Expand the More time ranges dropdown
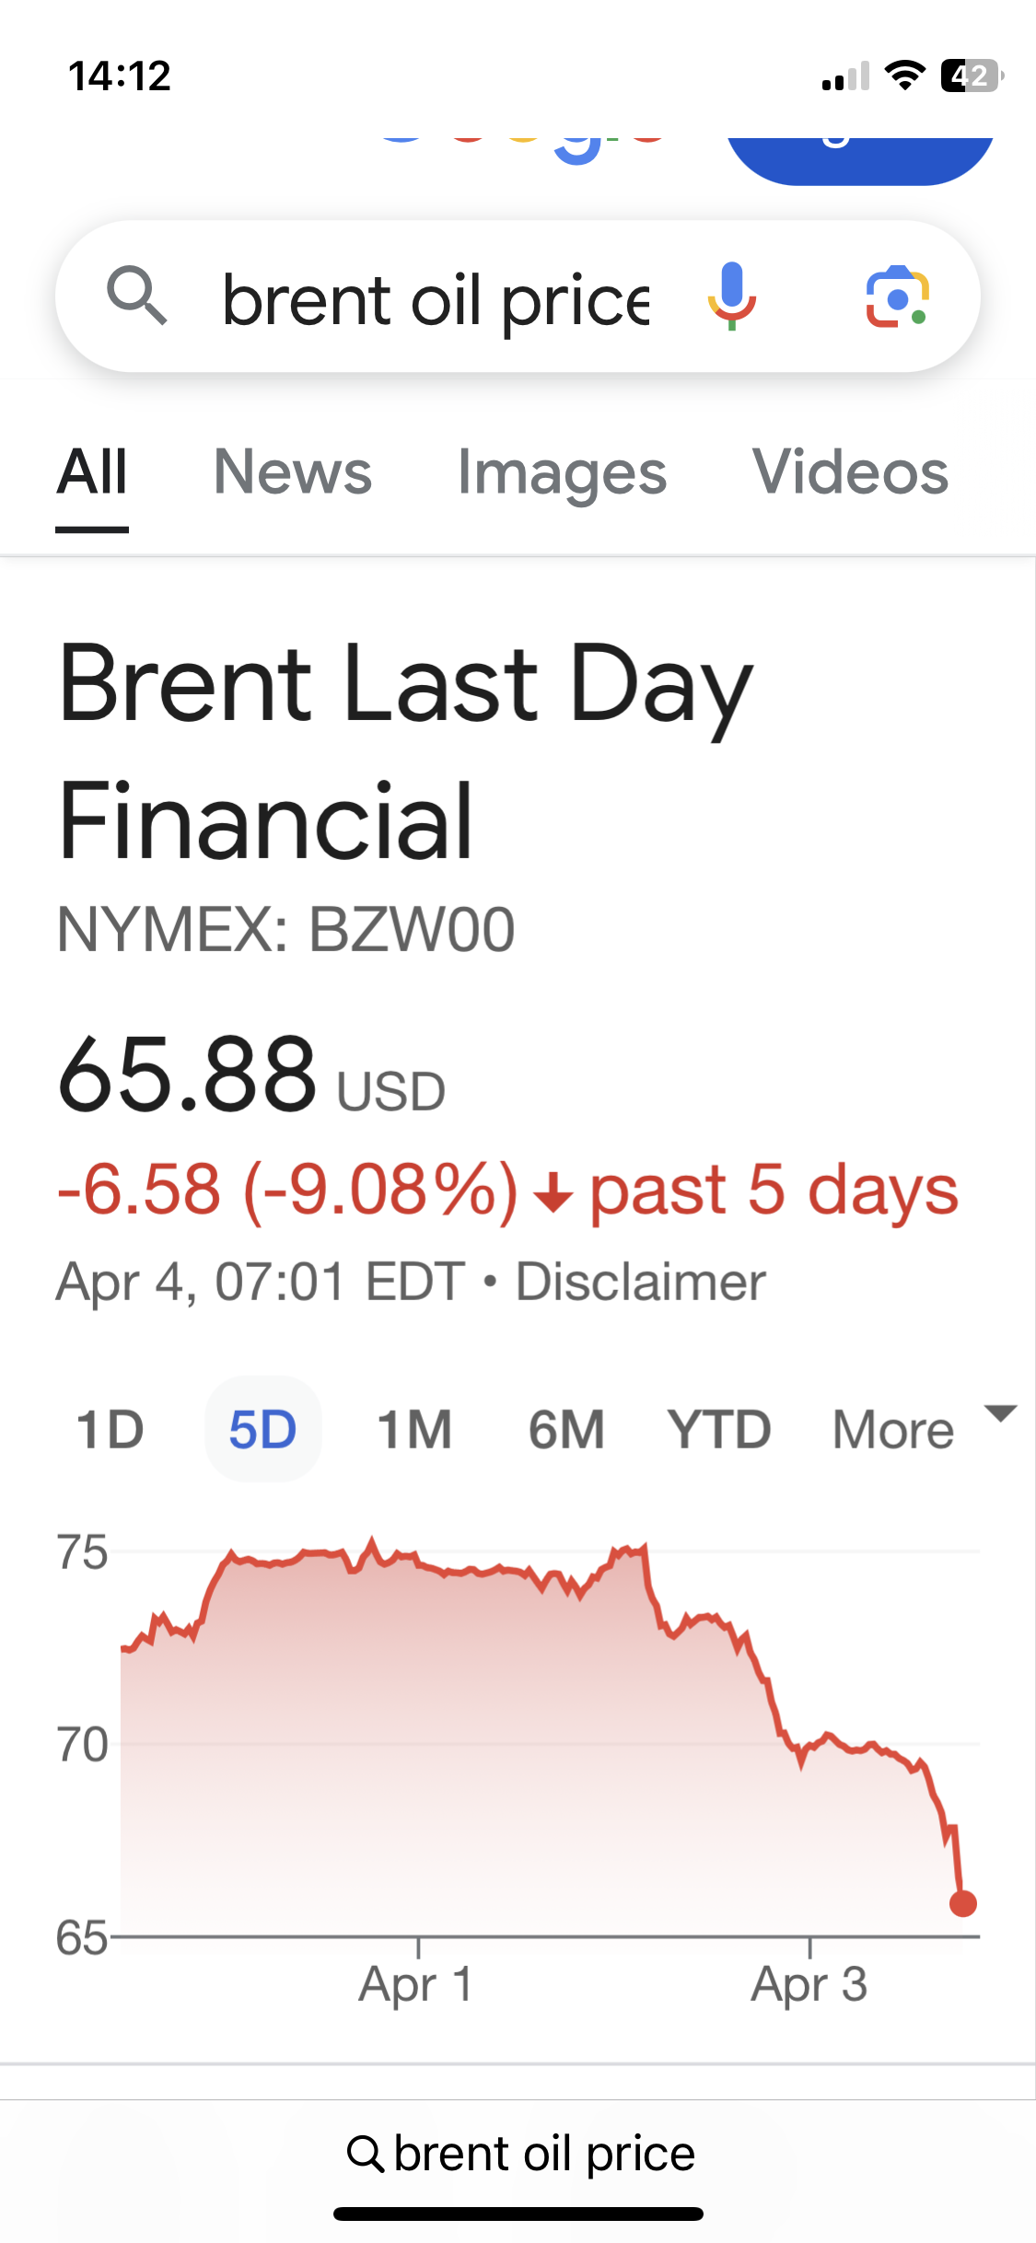The image size is (1036, 2243). pos(921,1427)
